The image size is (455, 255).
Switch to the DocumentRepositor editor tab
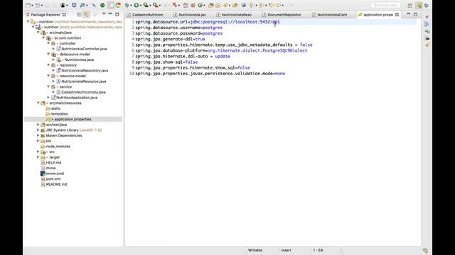(284, 14)
